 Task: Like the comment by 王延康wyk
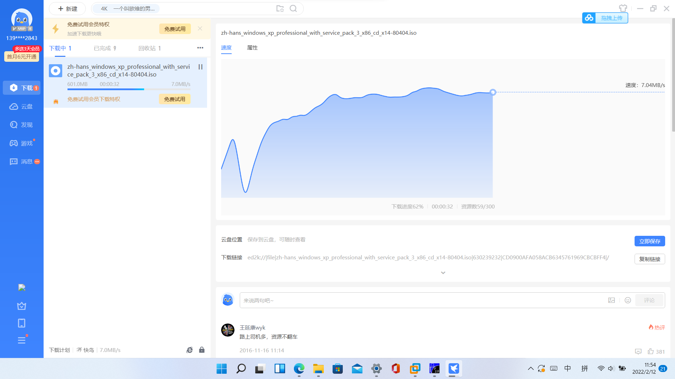coord(651,351)
